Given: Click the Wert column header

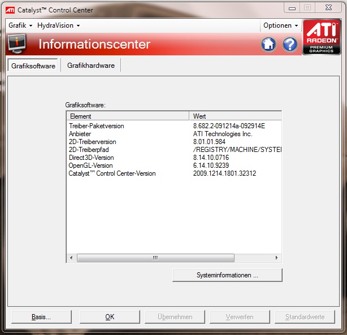Looking at the screenshot, I should pos(236,116).
